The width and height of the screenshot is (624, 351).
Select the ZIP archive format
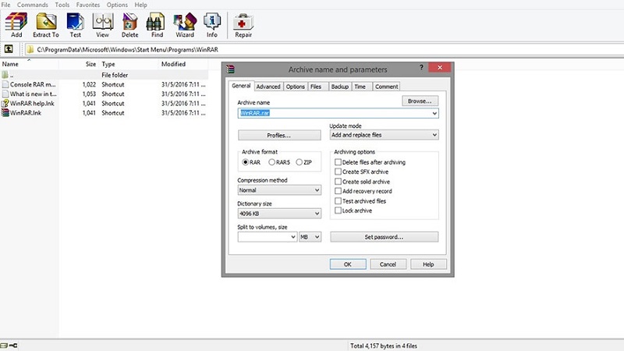[x=300, y=162]
